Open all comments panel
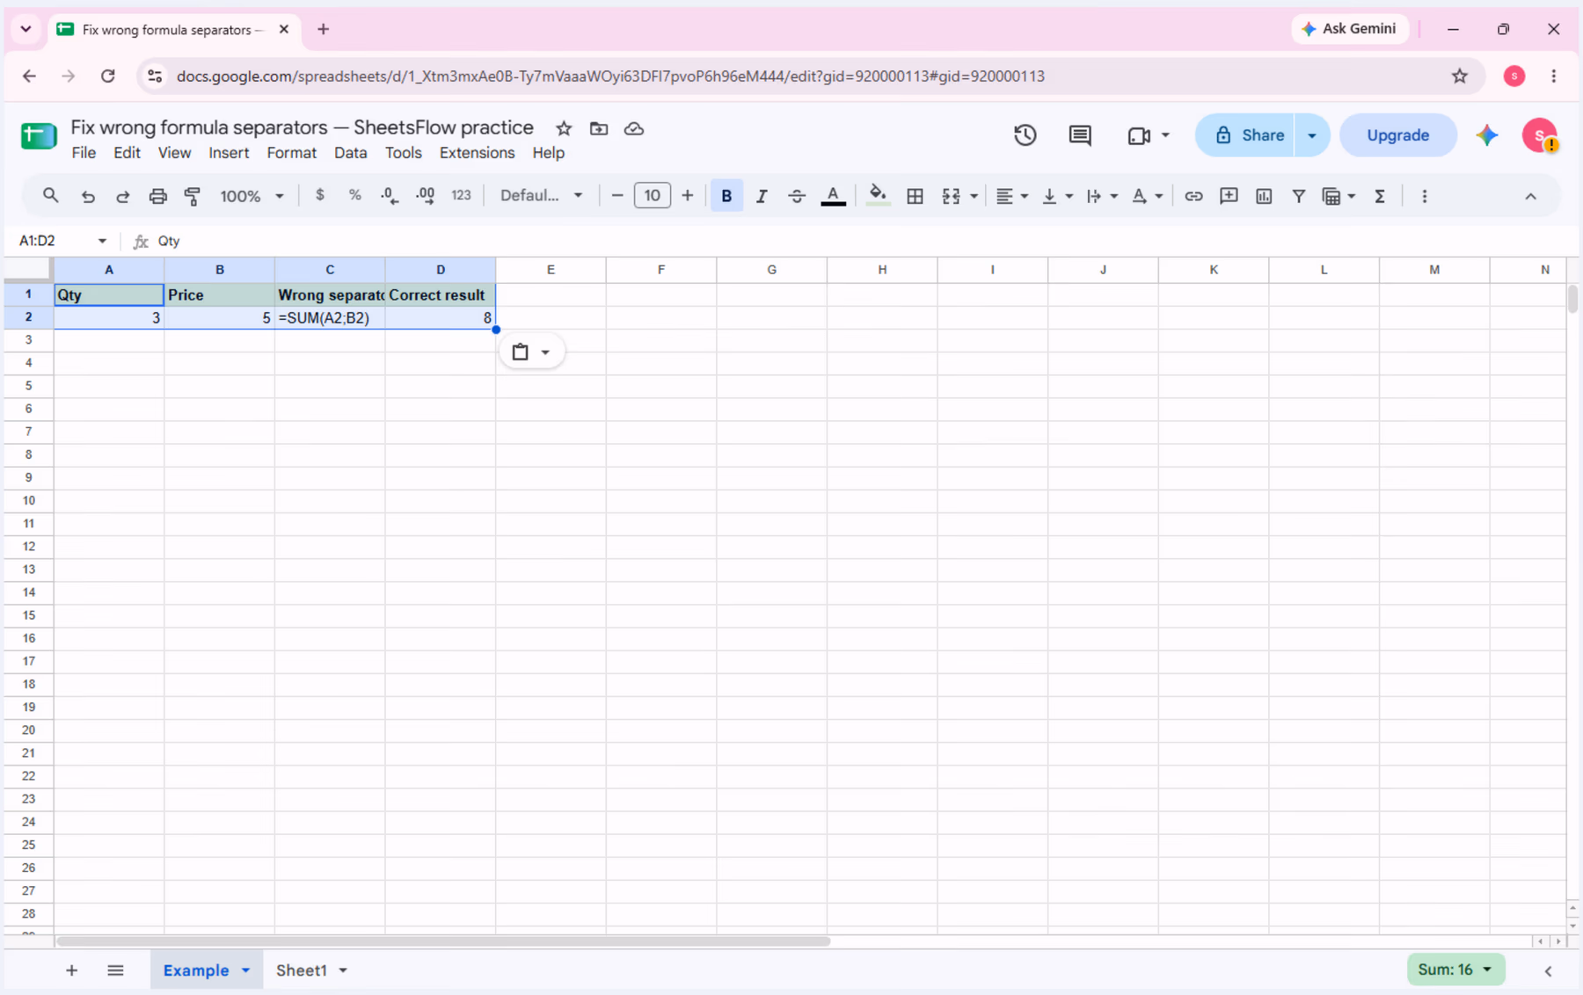Screen dimensions: 1583x995 [x=1080, y=135]
